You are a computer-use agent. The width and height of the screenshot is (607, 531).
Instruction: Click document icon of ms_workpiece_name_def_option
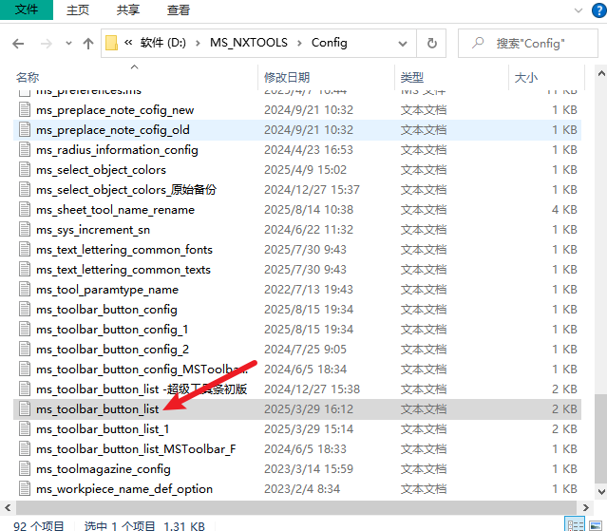[x=25, y=489]
